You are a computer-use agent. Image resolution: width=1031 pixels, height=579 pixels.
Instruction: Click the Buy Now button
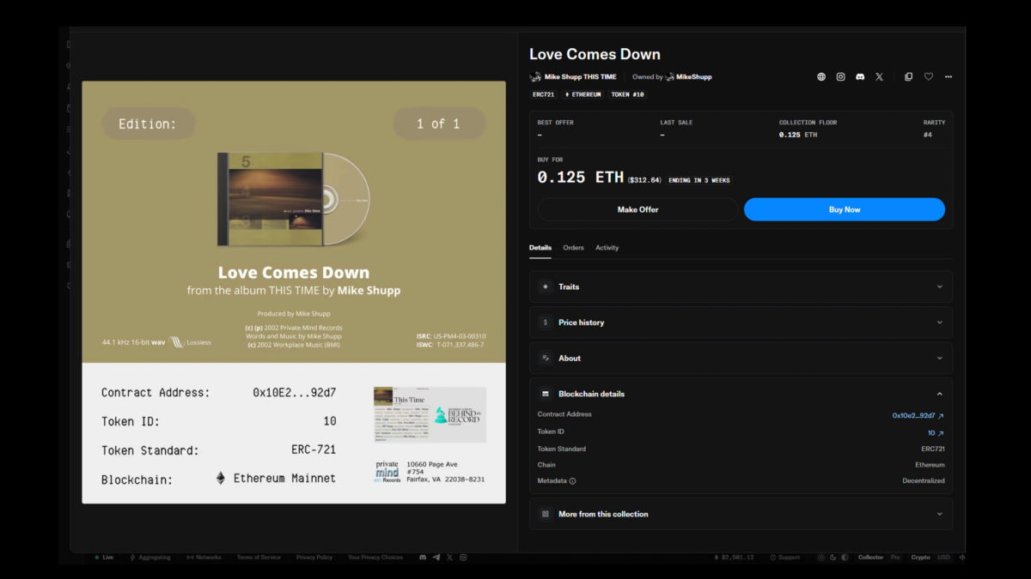click(845, 209)
